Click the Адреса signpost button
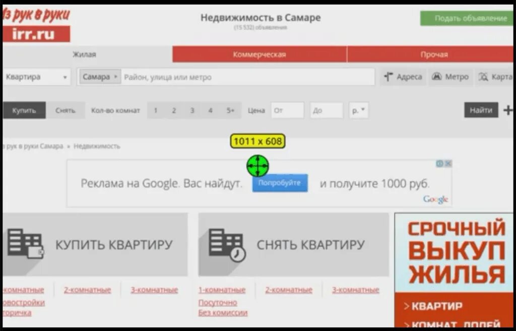516x331 pixels. pos(403,77)
